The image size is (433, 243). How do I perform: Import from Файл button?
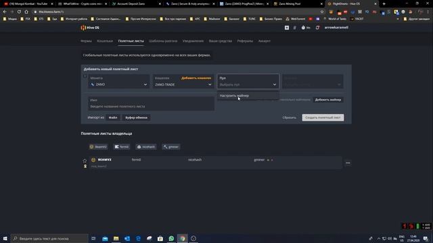[113, 117]
